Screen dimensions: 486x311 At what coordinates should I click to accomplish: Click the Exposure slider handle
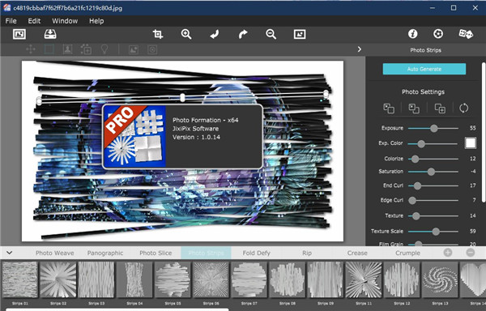click(x=434, y=128)
